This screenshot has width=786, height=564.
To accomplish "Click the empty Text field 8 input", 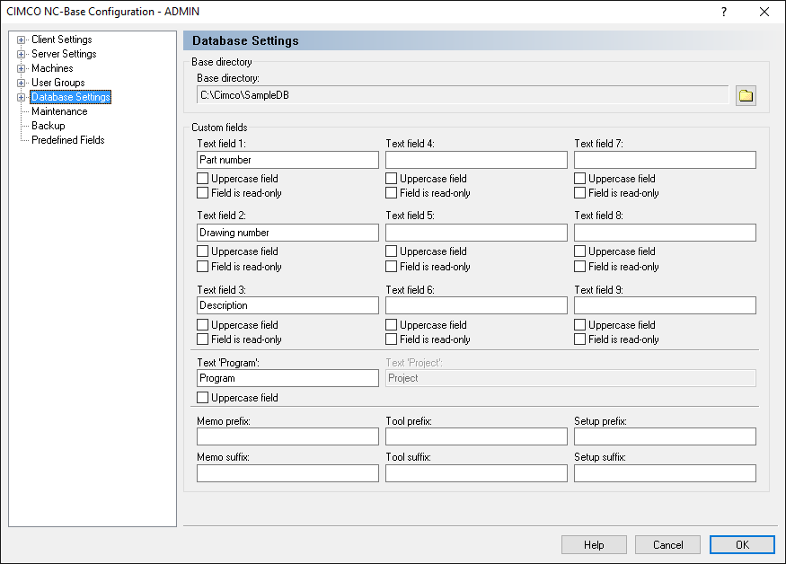I will [x=665, y=233].
